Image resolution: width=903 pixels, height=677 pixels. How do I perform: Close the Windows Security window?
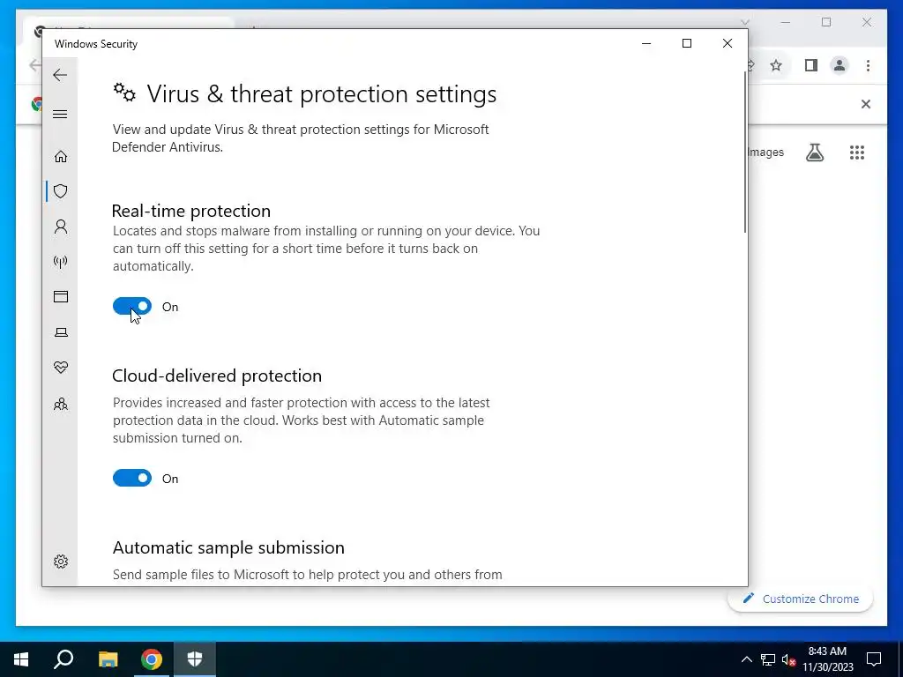point(728,44)
